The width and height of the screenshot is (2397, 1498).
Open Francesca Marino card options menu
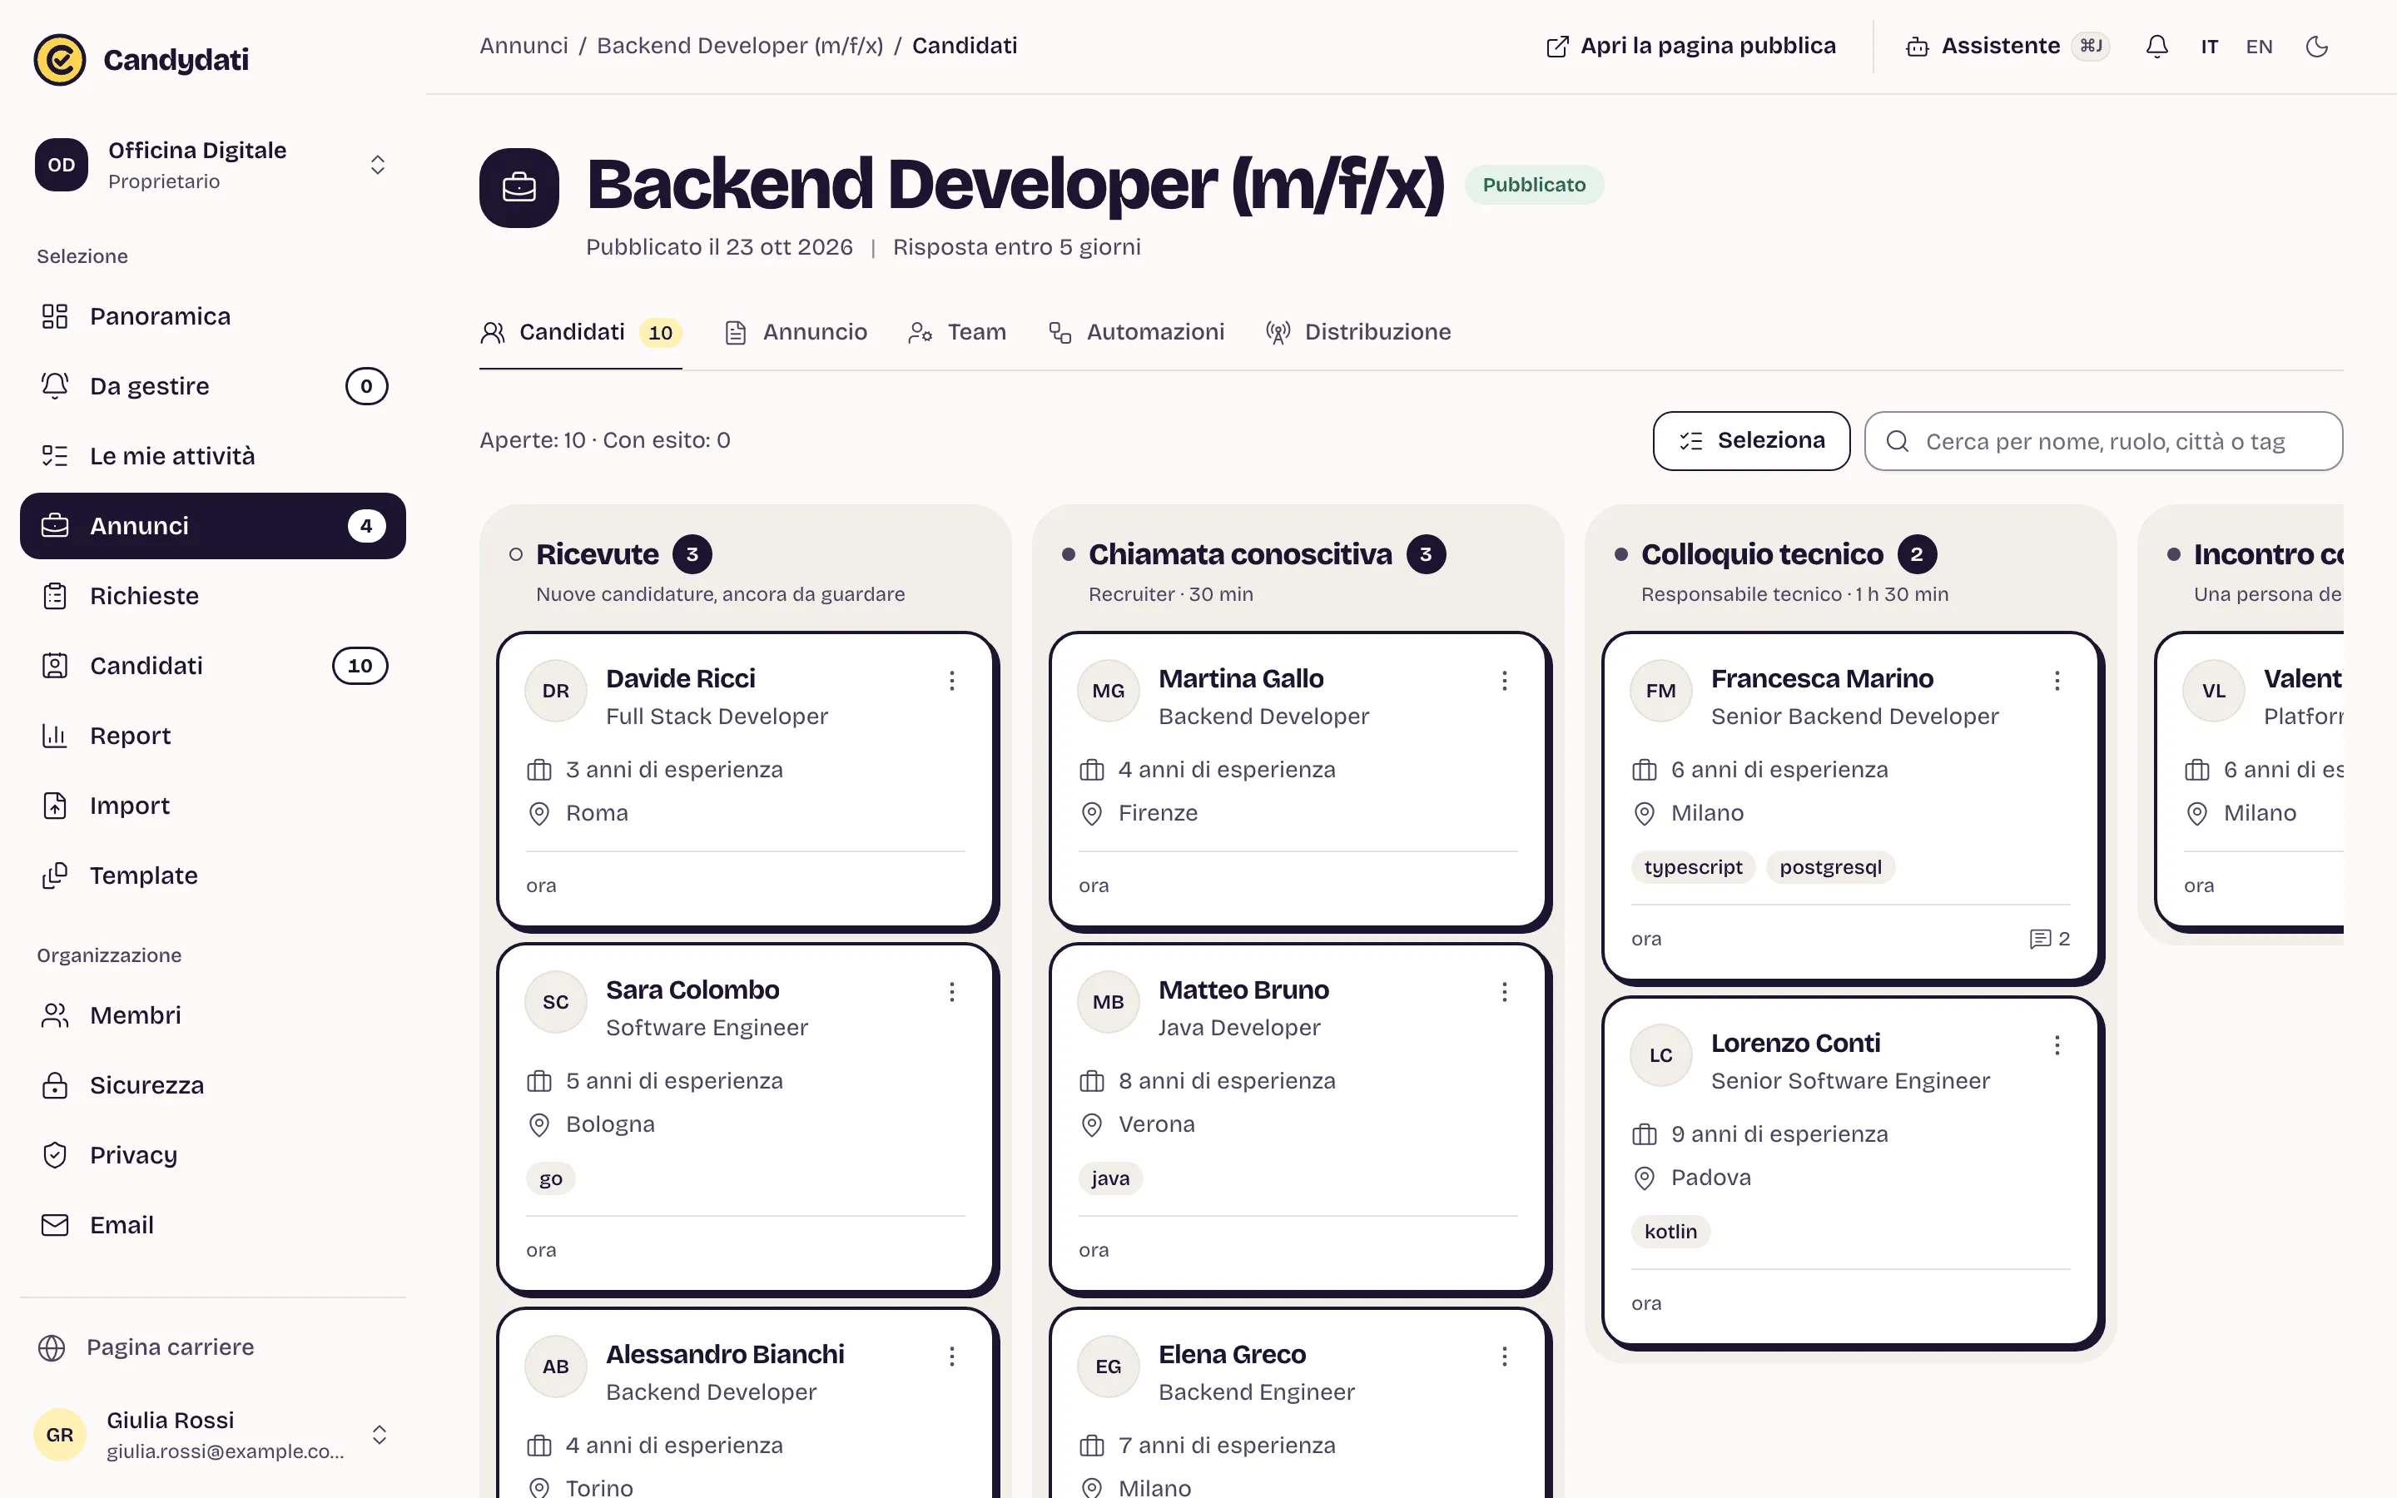(x=2057, y=681)
